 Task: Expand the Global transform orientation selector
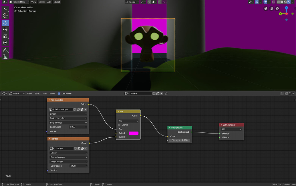tap(132, 2)
